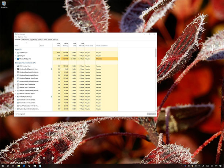Image resolution: width=224 pixels, height=168 pixels.
Task: Open the File menu in Task Manager
Action: coord(16,37)
